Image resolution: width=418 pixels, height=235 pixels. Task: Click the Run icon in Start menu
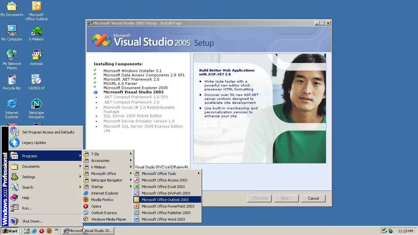[14, 208]
